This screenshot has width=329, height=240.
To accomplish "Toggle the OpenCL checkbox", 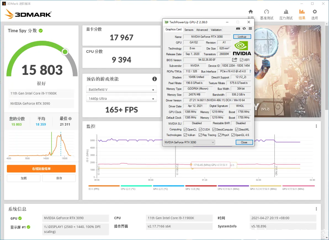I will point(185,130).
